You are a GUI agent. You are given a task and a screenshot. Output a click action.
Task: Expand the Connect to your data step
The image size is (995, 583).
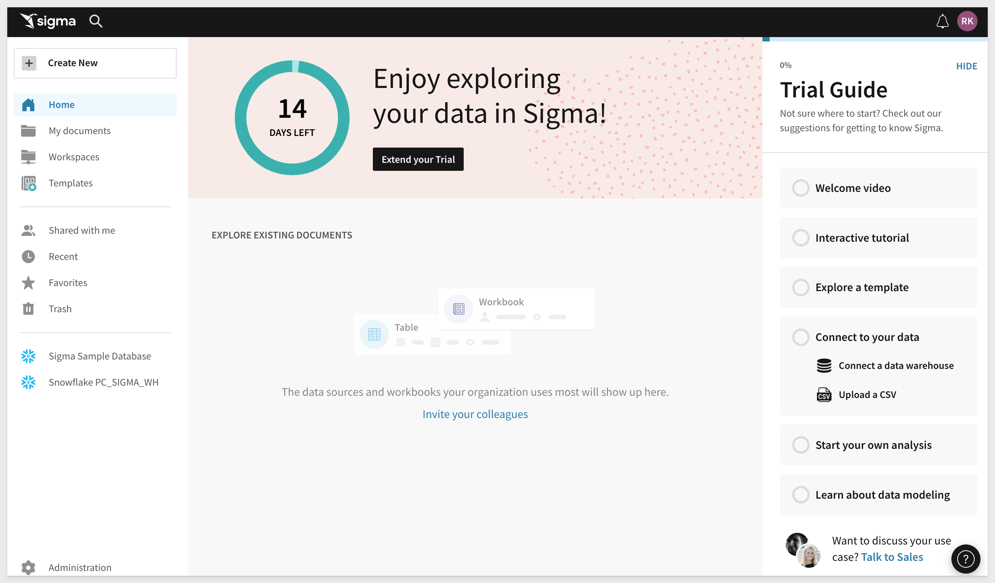pyautogui.click(x=867, y=337)
